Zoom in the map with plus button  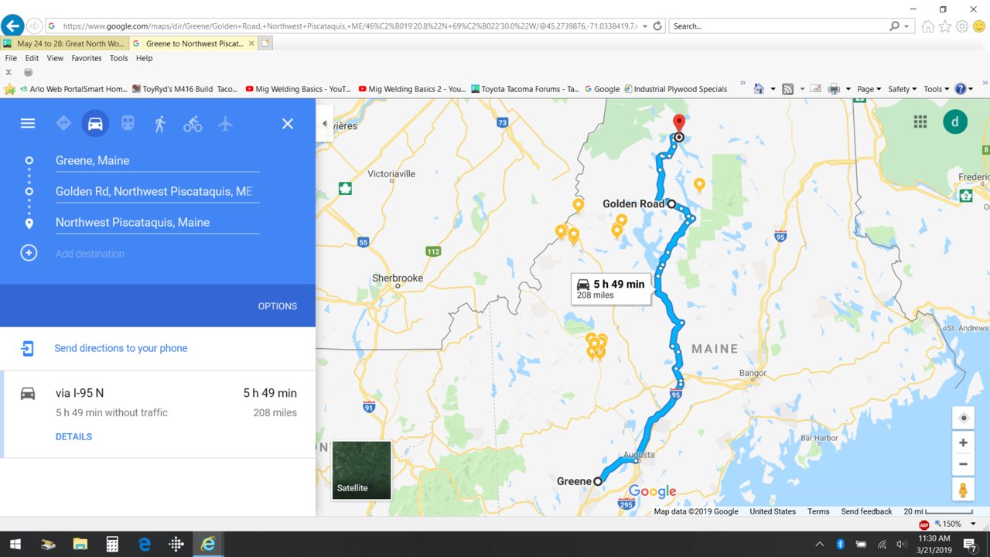coord(963,443)
